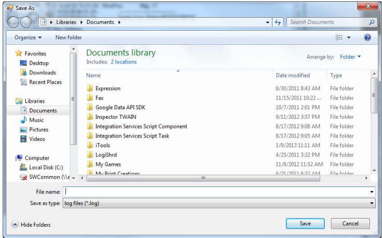
Task: Click the Back navigation arrow button
Action: (x=13, y=22)
